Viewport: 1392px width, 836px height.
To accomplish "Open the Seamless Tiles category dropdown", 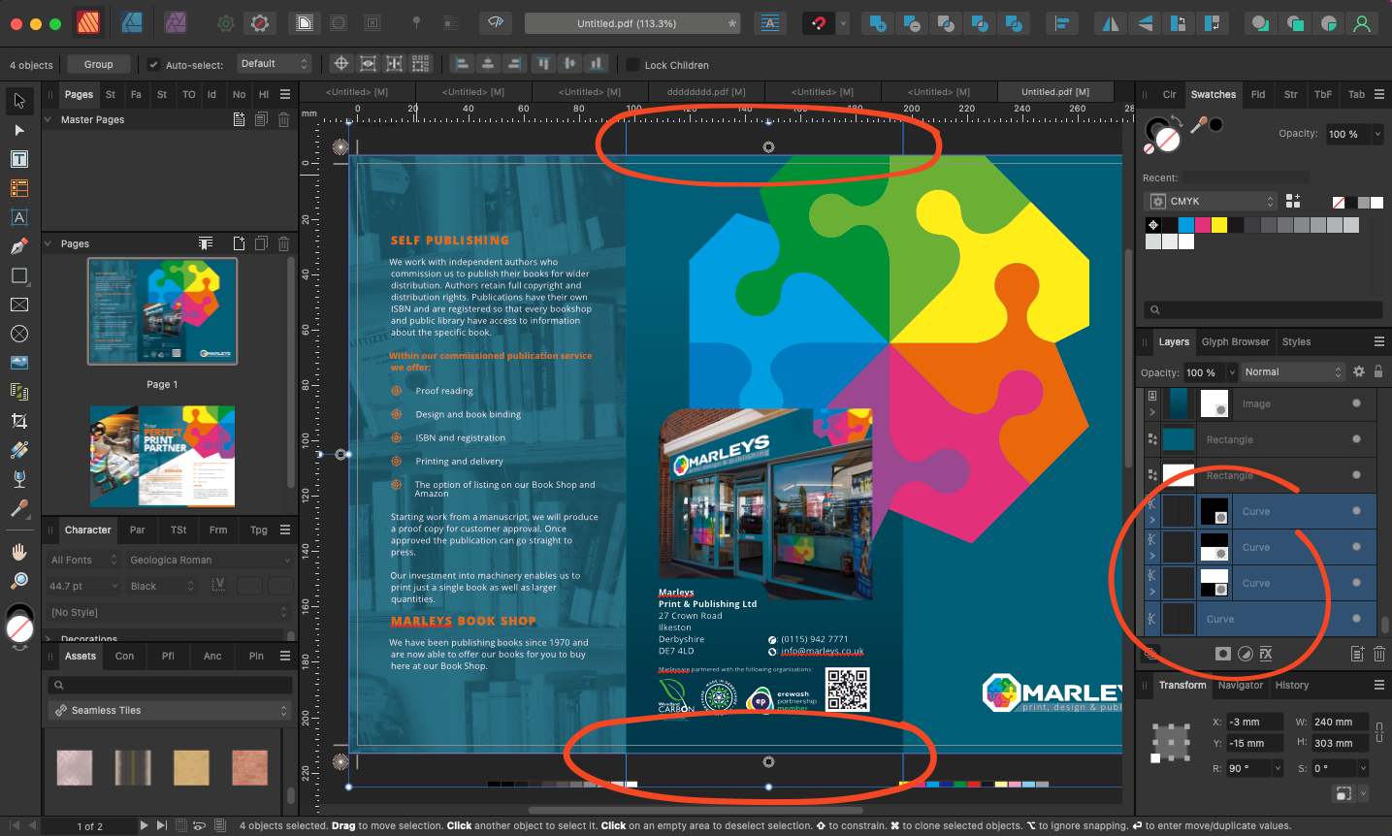I will [170, 710].
